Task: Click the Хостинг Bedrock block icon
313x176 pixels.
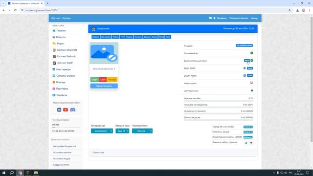Action: [54, 56]
